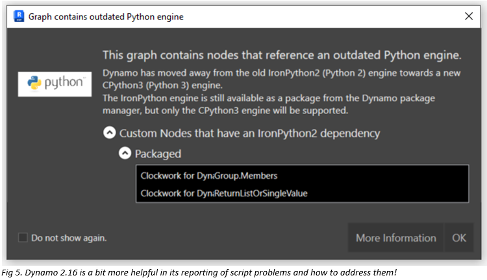Screen dimensions: 487x280
Task: Click the 'Packaged' section label
Action: pos(158,154)
